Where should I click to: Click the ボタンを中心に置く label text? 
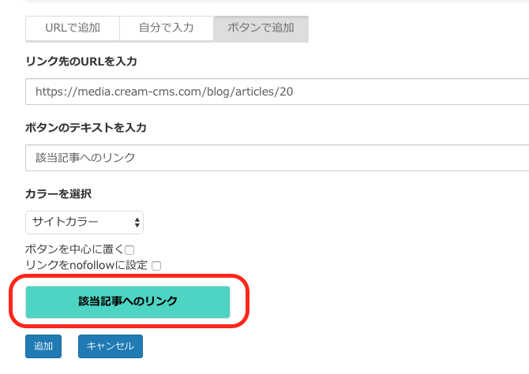74,249
